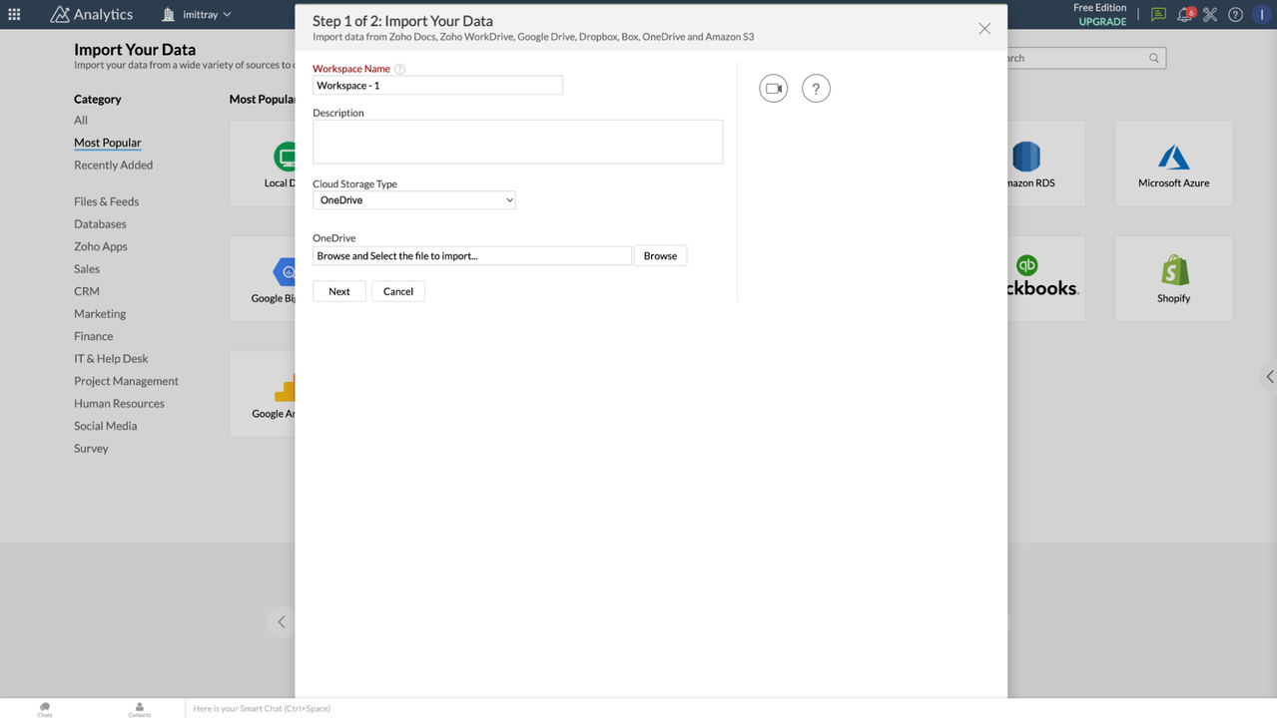1277x718 pixels.
Task: Open the apps grid launcher icon
Action: [x=14, y=14]
